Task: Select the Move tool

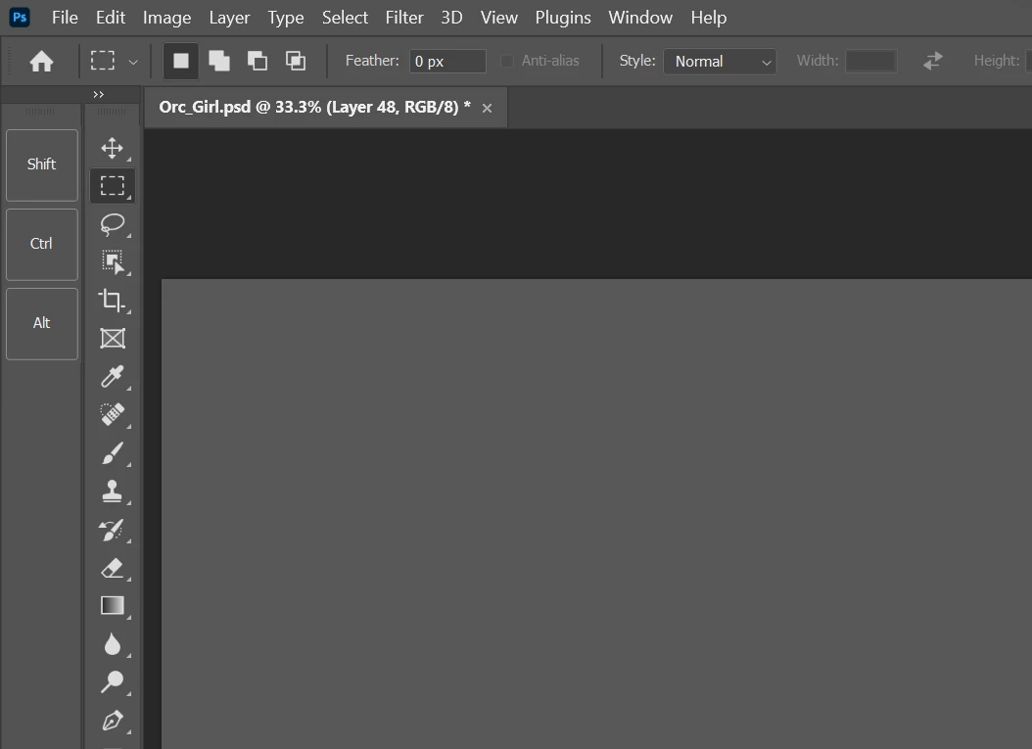Action: click(112, 148)
